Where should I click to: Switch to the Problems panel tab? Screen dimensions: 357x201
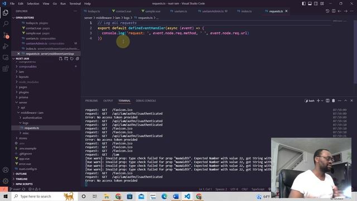pyautogui.click(x=91, y=100)
